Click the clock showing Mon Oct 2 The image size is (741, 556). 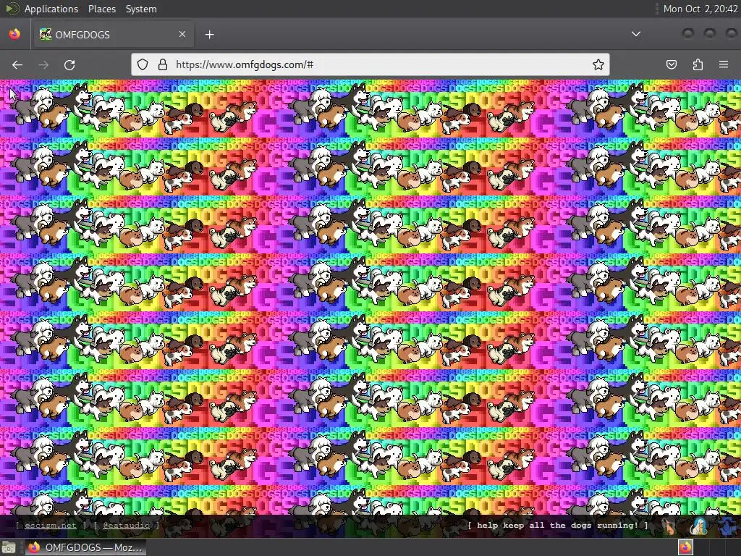click(700, 9)
